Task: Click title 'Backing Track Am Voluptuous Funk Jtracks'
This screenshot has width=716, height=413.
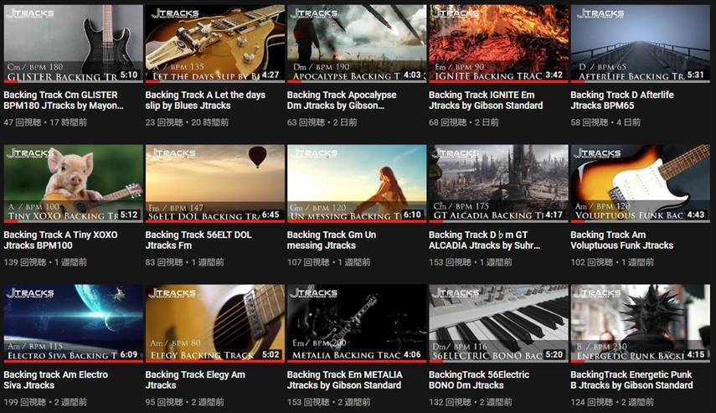Action: [x=622, y=240]
